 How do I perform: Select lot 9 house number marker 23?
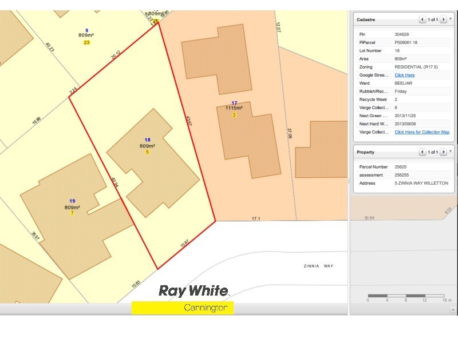[x=86, y=42]
